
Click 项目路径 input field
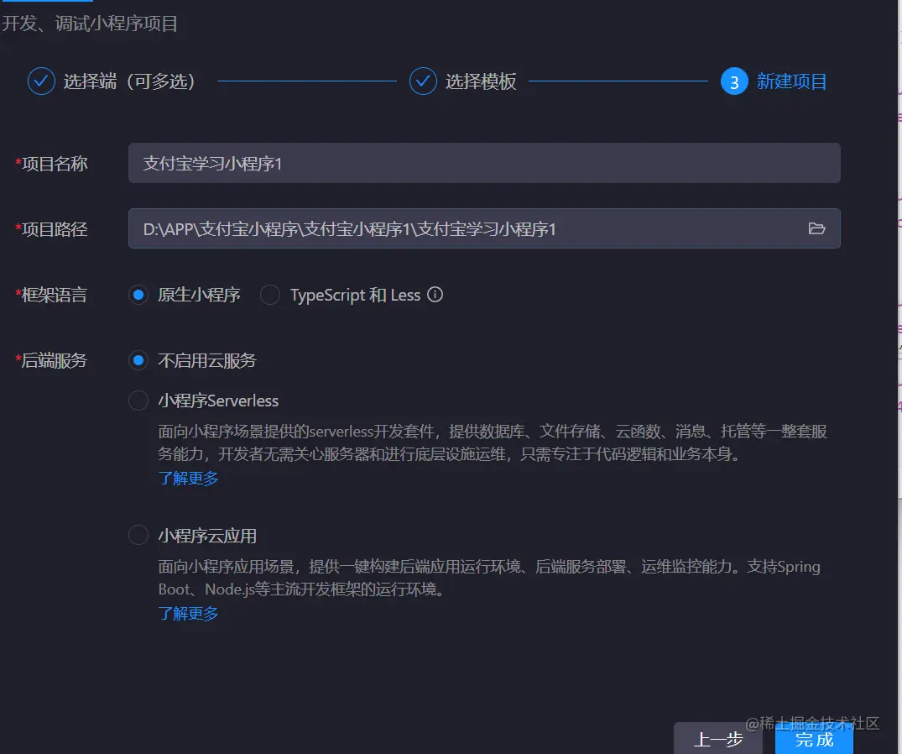click(484, 228)
